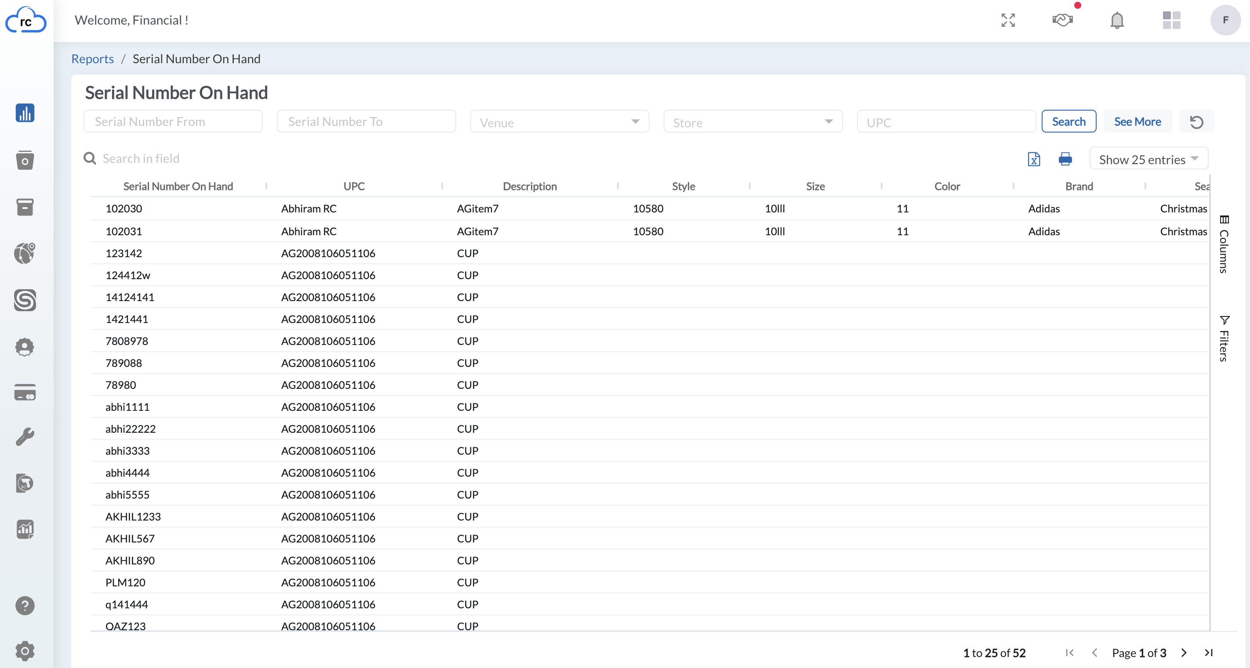Focus the Search in field box
This screenshot has height=668, width=1250.
point(141,158)
